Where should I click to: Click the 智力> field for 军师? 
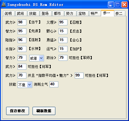pos(22,58)
